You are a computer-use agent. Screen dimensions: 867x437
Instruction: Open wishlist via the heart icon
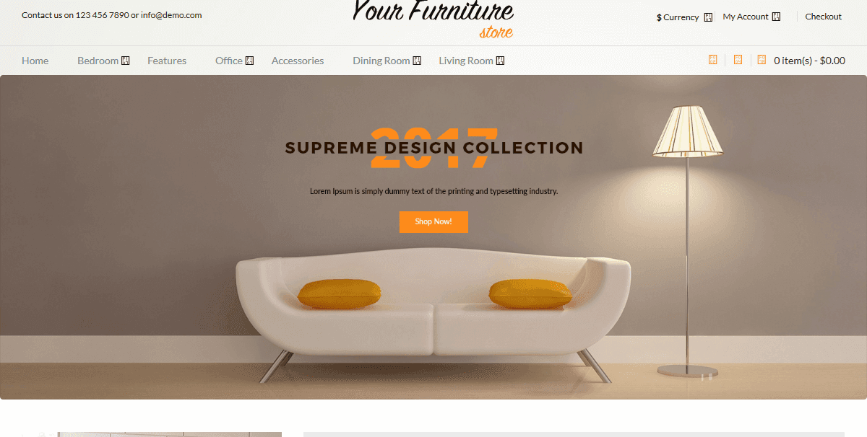[738, 60]
